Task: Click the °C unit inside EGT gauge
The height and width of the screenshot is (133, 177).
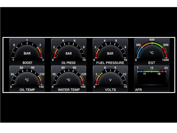Action: pyautogui.click(x=152, y=53)
